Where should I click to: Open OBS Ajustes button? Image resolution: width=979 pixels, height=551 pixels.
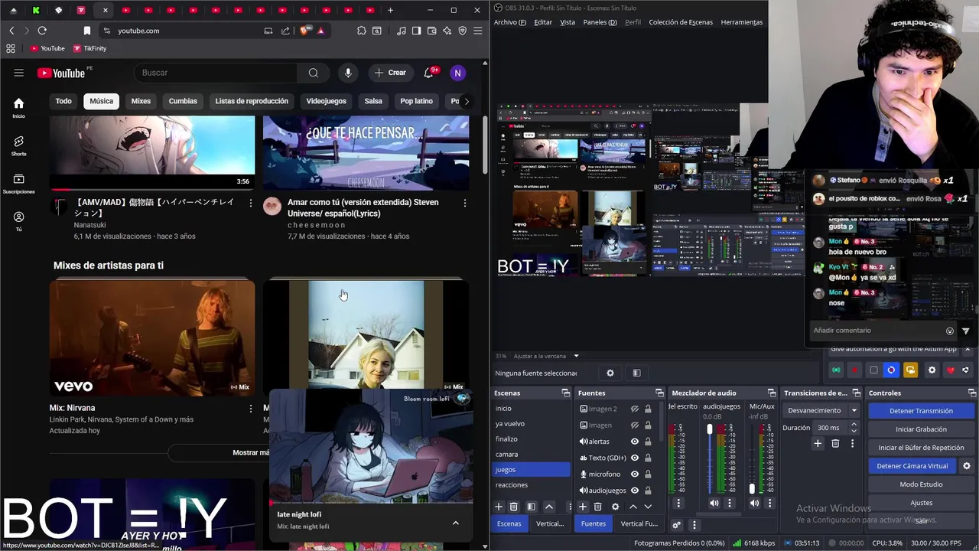coord(921,503)
